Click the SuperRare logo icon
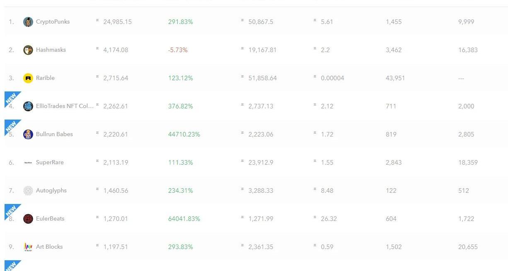This screenshot has width=508, height=271. [x=28, y=163]
